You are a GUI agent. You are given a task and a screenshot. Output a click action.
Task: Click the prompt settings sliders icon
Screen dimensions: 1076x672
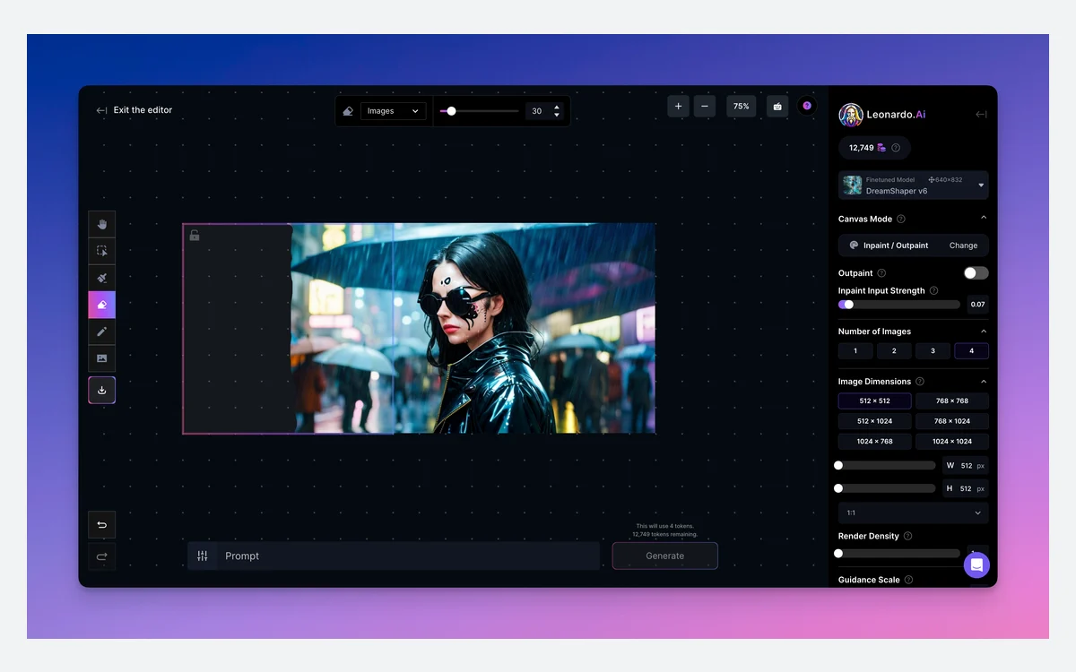(x=203, y=556)
